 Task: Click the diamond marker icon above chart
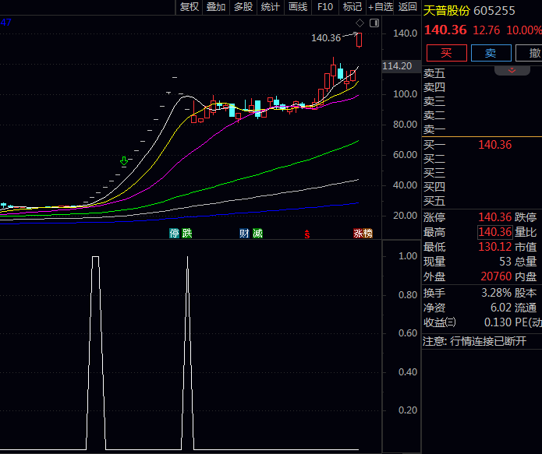coord(360,23)
